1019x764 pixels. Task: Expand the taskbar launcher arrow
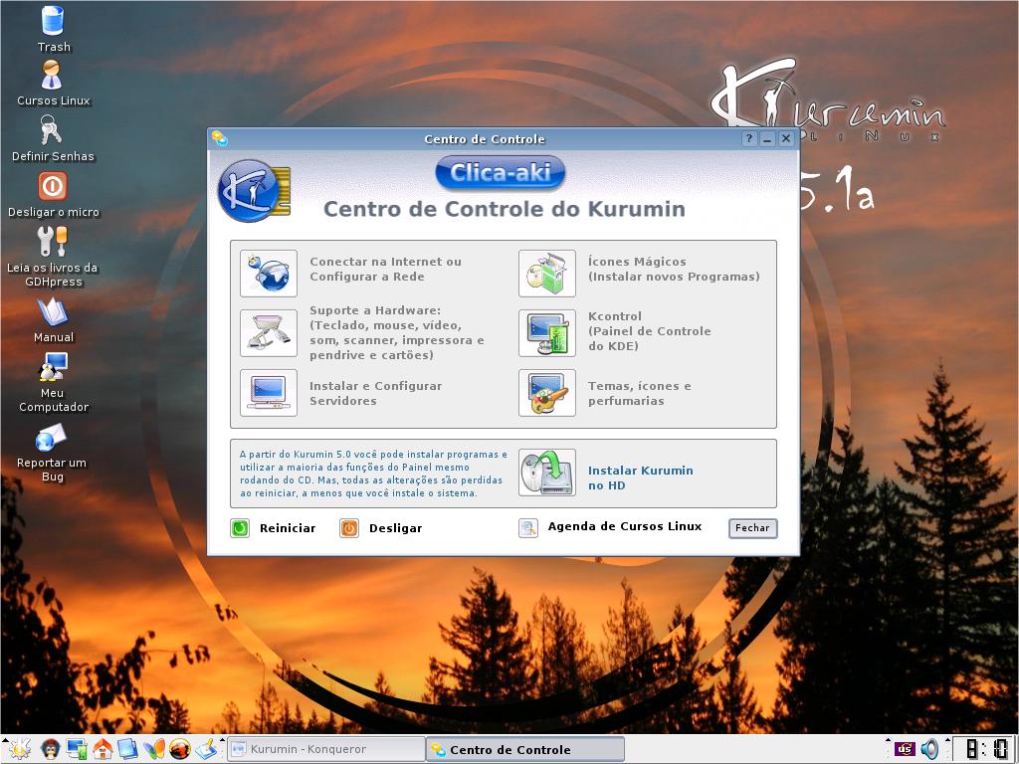222,741
